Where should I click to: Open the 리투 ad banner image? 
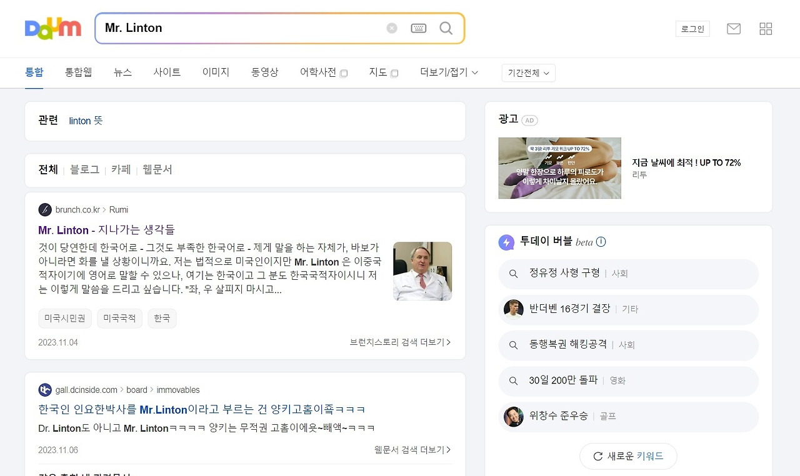tap(560, 168)
